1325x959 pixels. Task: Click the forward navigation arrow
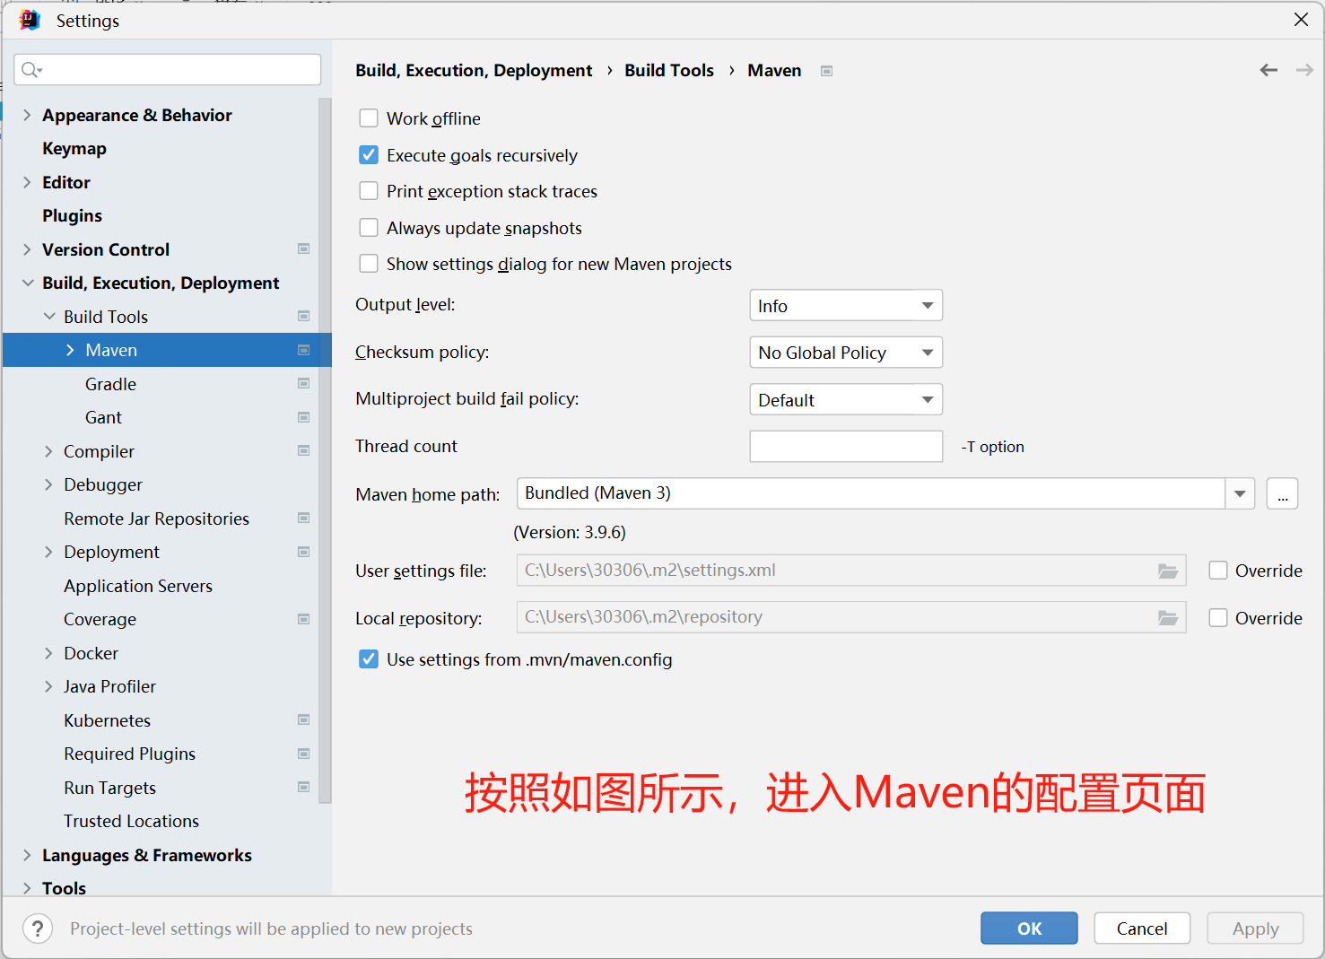(1304, 70)
